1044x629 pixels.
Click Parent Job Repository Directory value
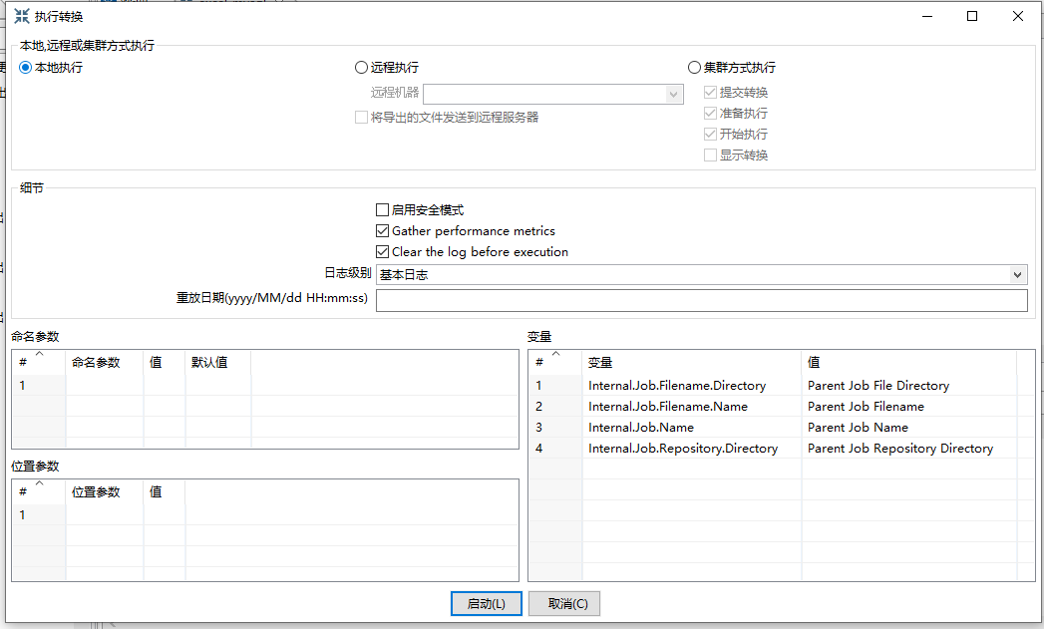(x=900, y=449)
